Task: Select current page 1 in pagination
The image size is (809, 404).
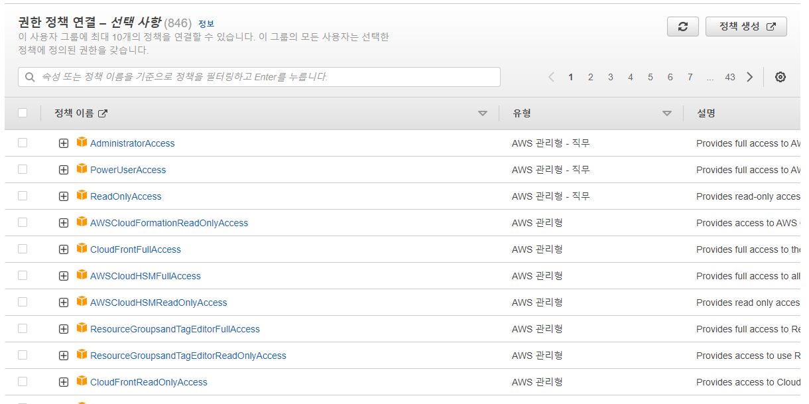Action: 570,77
